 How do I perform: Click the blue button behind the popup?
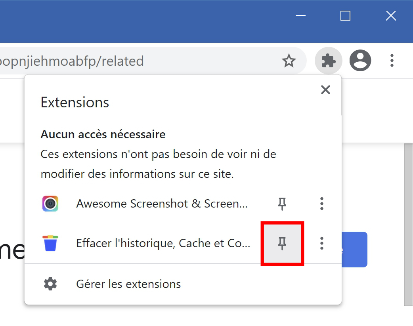(354, 250)
